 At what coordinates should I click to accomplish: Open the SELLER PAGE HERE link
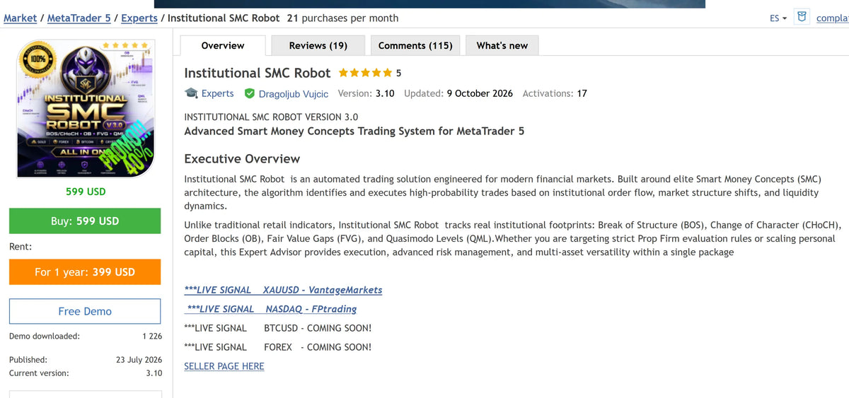coord(224,366)
